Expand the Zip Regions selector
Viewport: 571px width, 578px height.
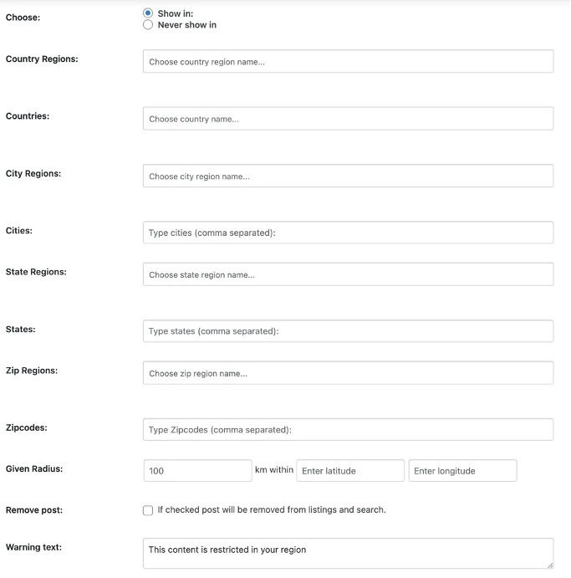(x=348, y=373)
